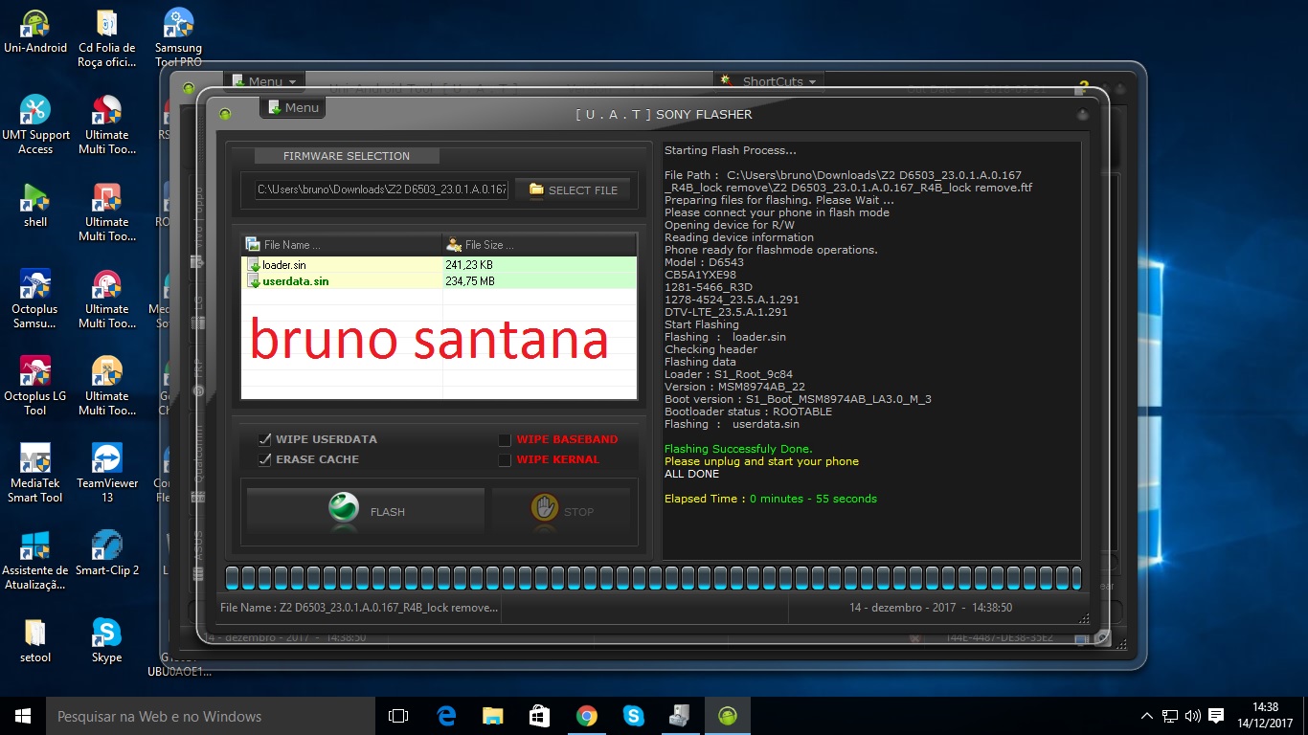Screen dimensions: 1308x735
Task: Open Uni-Android desktop shortcut
Action: coord(35,32)
